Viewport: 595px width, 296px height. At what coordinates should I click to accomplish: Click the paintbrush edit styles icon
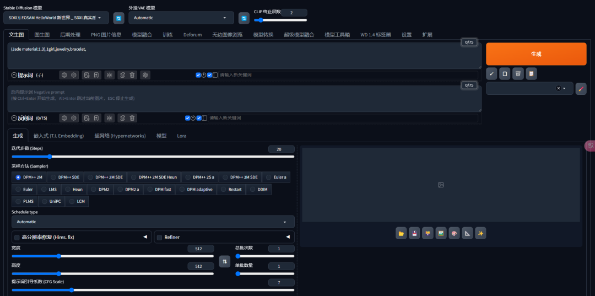[581, 88]
